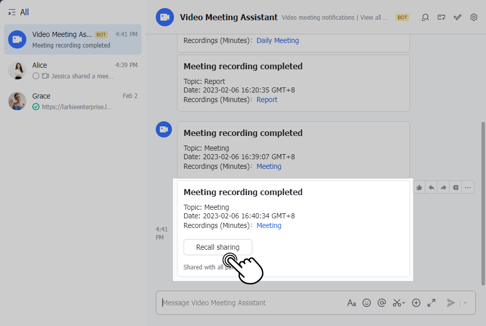
Task: Click the add-to-group icon in header
Action: (441, 17)
